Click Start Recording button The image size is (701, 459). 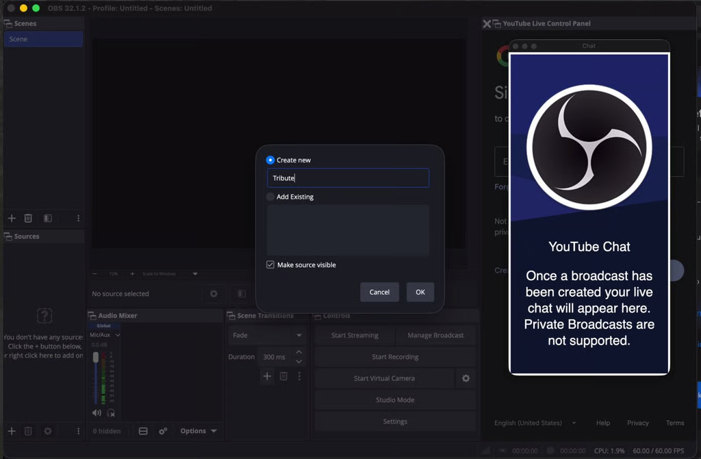[x=395, y=357]
